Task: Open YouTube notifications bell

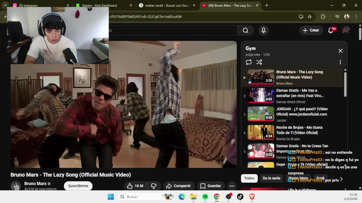Action: (x=331, y=30)
